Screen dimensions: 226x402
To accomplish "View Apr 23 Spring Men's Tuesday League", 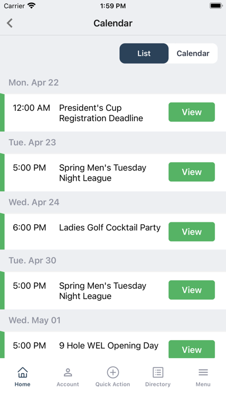I will (x=191, y=172).
